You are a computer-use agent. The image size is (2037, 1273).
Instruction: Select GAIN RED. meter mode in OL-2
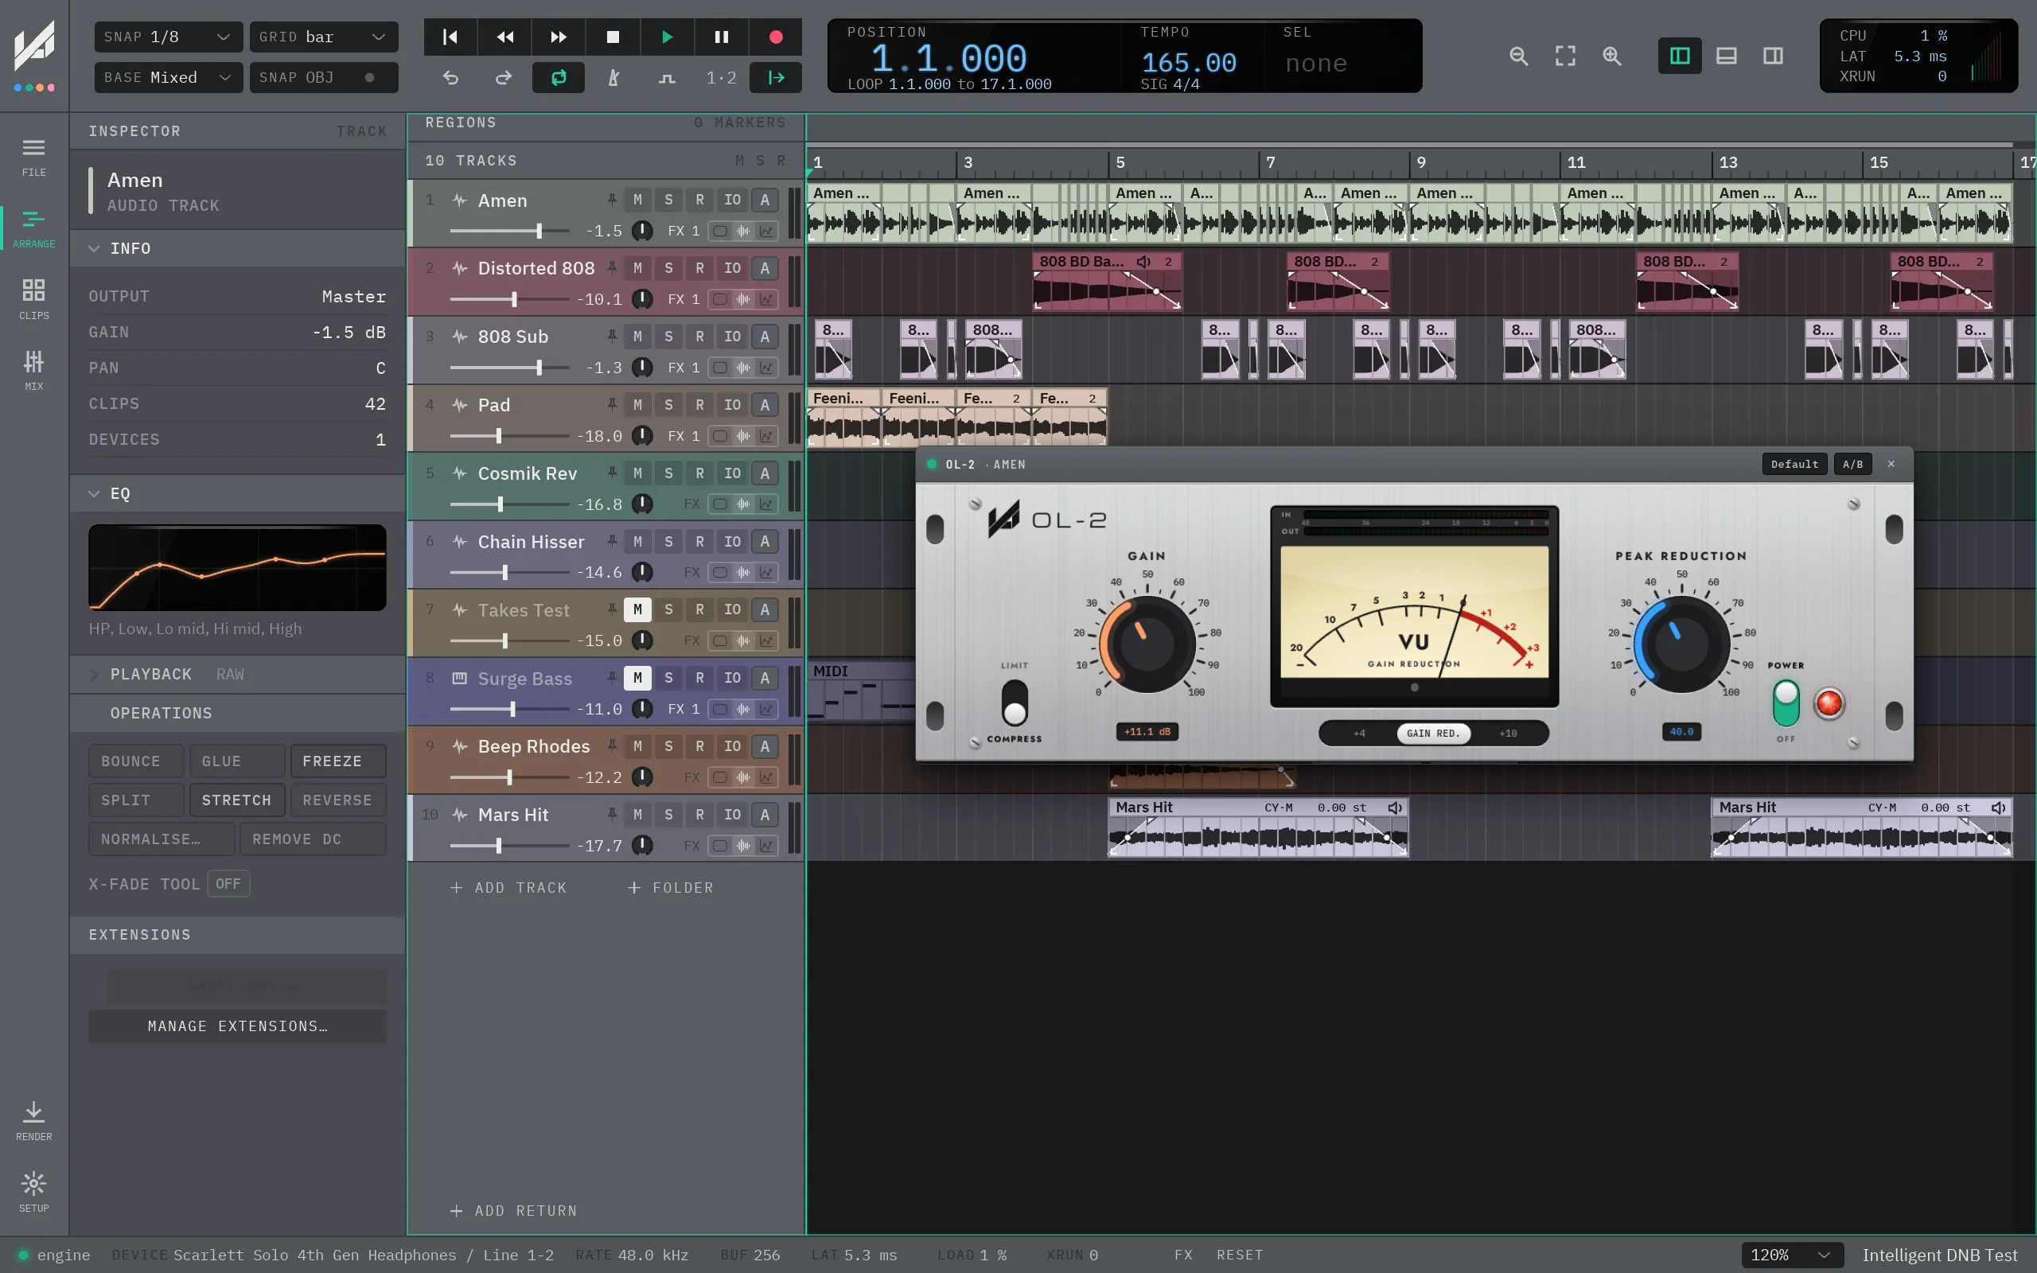(x=1432, y=733)
